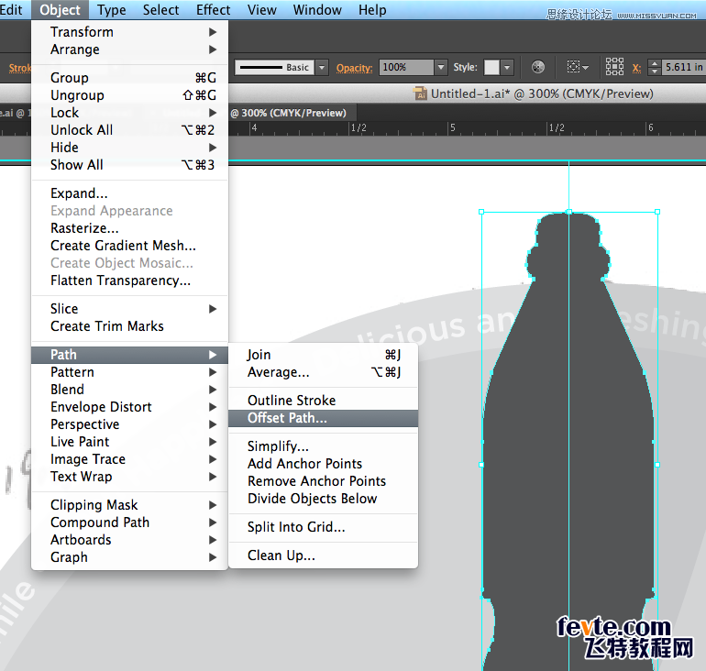Screen dimensions: 706x671
Task: Expand the Slice submenu
Action: [129, 309]
